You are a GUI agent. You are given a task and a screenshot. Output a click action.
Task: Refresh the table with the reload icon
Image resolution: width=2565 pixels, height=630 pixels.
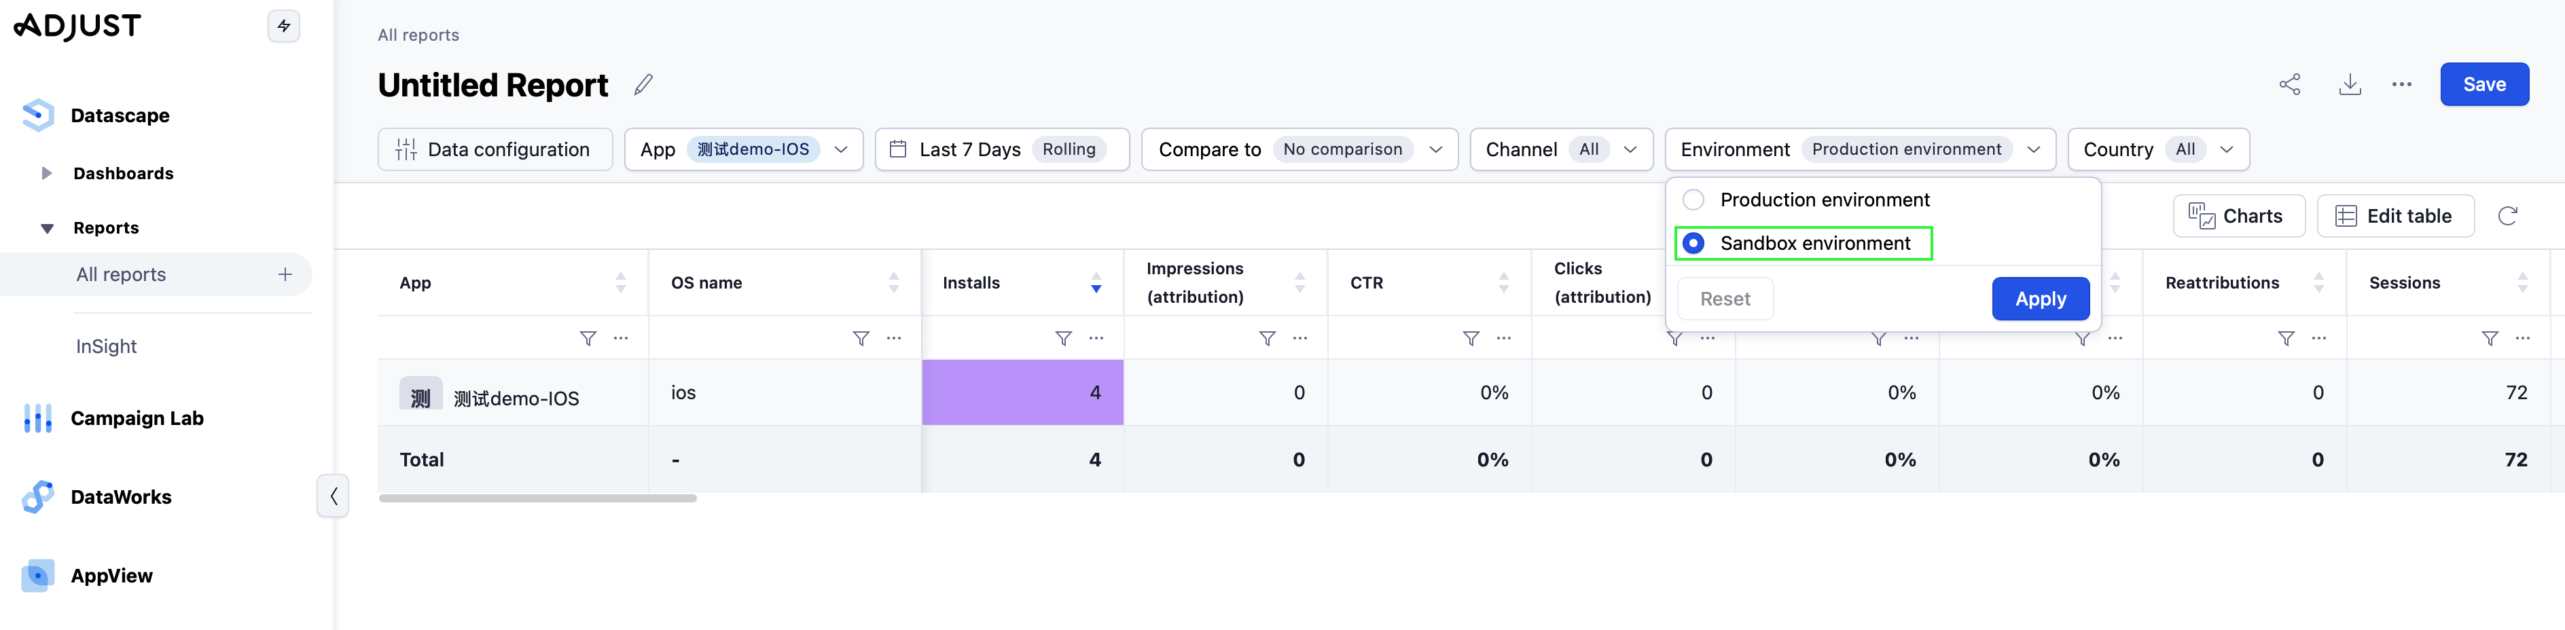click(2507, 216)
